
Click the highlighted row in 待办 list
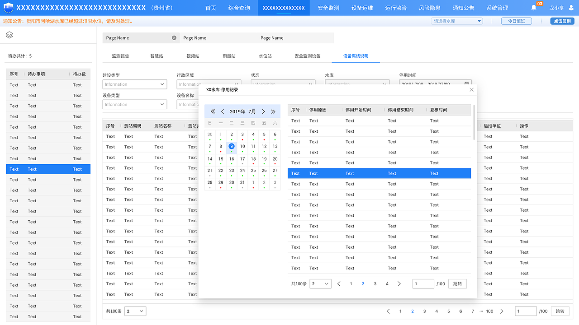pyautogui.click(x=48, y=169)
